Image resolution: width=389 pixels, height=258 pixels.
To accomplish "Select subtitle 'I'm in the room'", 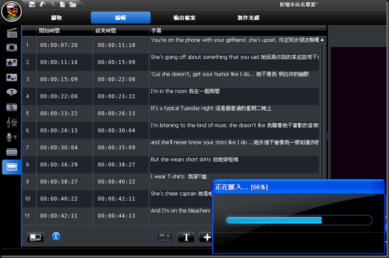I will coord(185,91).
